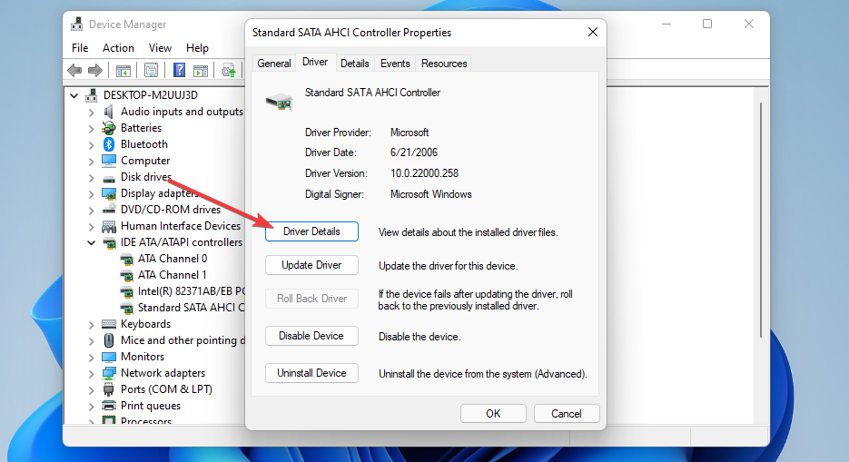Click the Keyboards category icon
The height and width of the screenshot is (462, 849).
[109, 324]
